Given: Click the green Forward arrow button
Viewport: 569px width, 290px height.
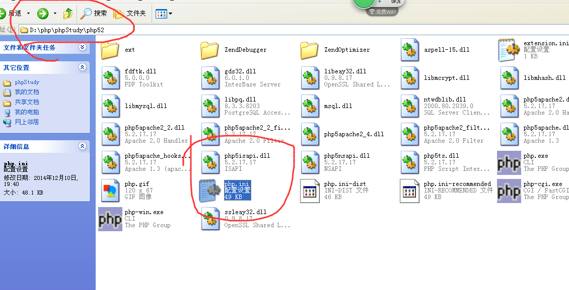Looking at the screenshot, I should [43, 14].
